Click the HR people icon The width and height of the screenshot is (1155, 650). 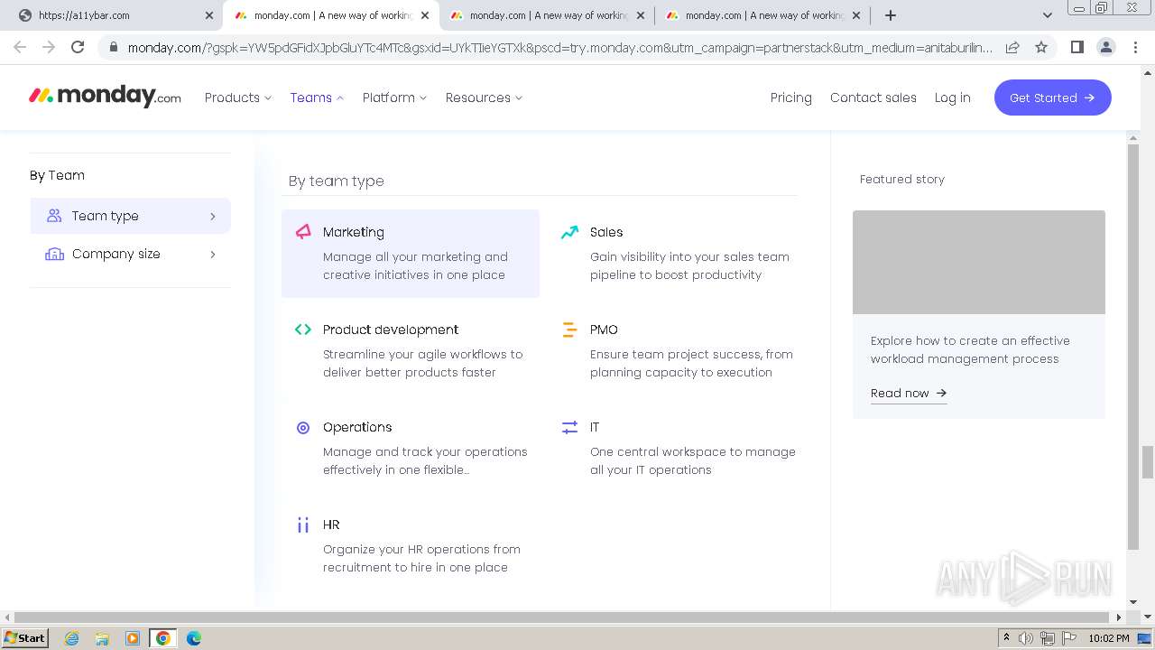303,525
